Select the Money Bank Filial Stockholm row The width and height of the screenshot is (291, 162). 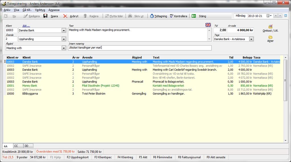click(143, 86)
